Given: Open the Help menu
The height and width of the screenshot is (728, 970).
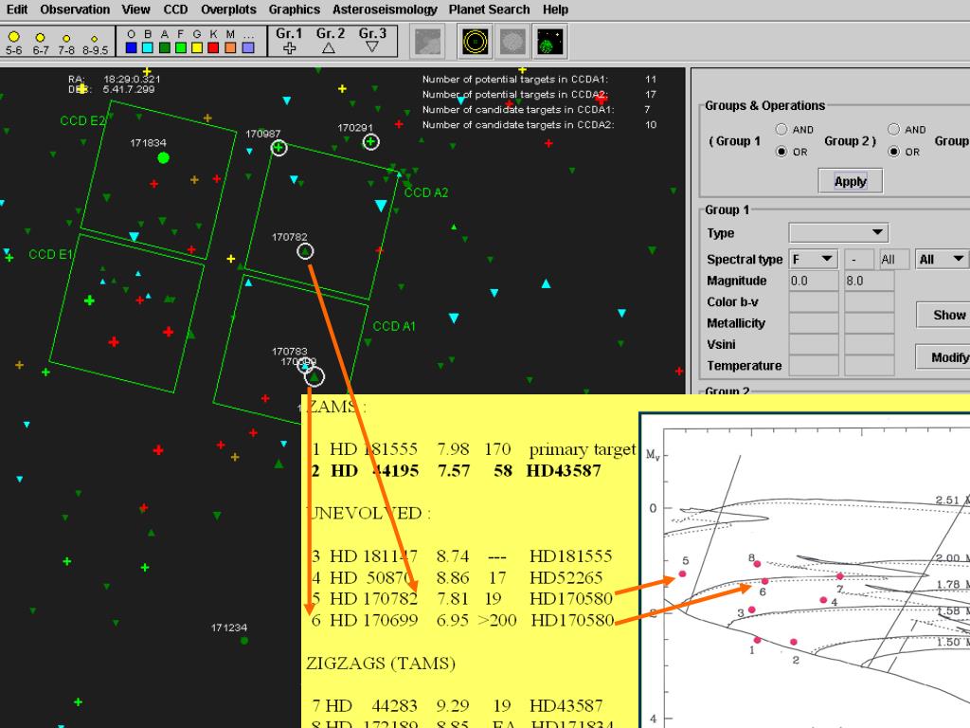Looking at the screenshot, I should tap(555, 9).
